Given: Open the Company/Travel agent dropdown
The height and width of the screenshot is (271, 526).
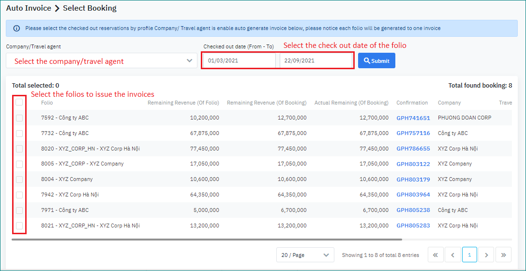Looking at the screenshot, I should (x=102, y=61).
